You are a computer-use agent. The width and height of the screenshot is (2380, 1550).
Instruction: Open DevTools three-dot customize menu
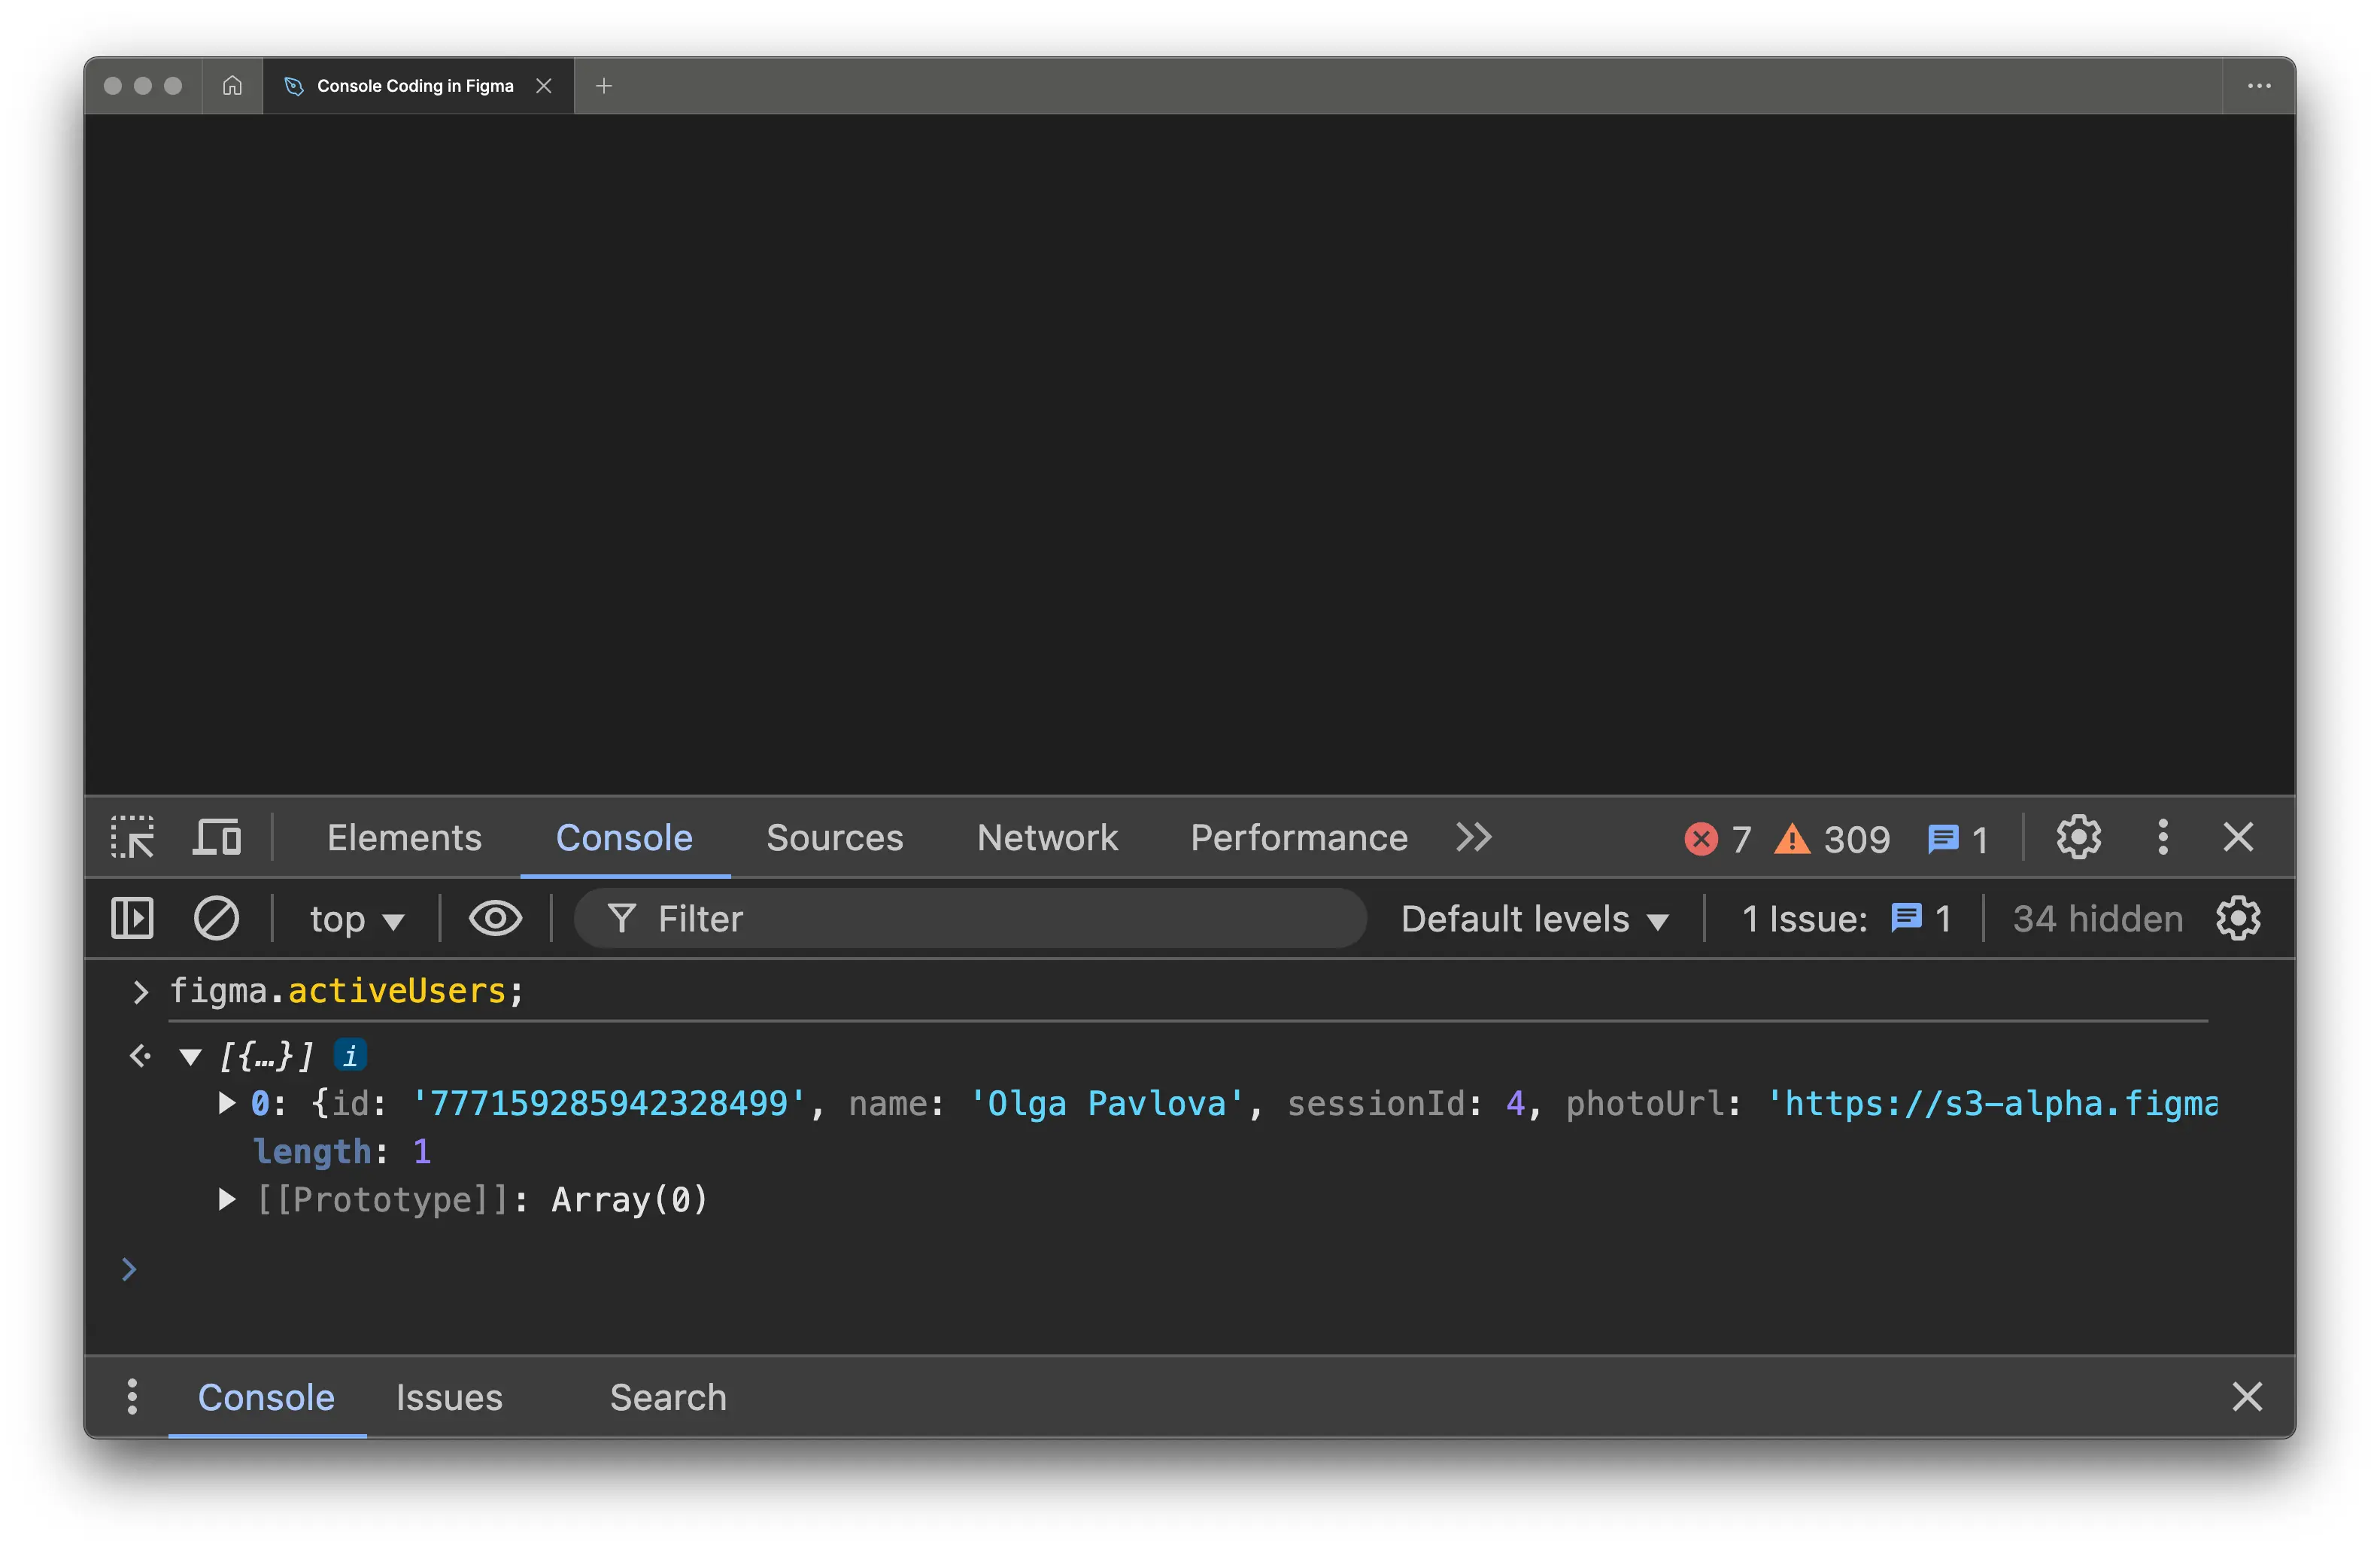pos(2162,838)
